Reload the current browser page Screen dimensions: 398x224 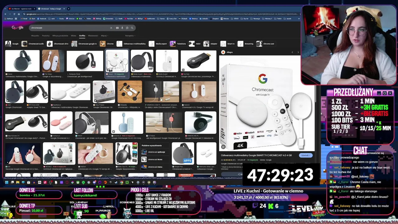click(x=15, y=14)
